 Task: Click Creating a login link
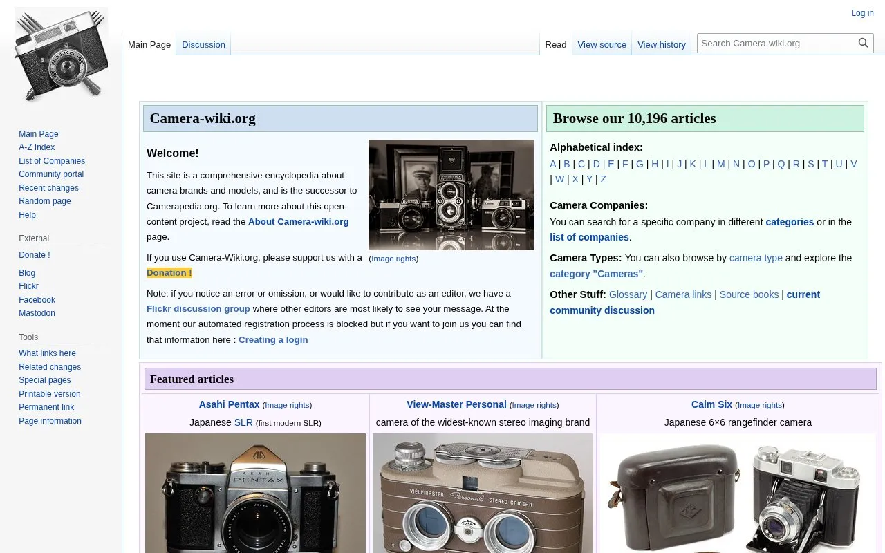pyautogui.click(x=273, y=339)
